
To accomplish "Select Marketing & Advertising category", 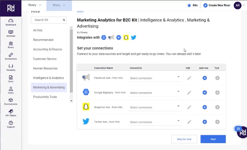I will [49, 87].
